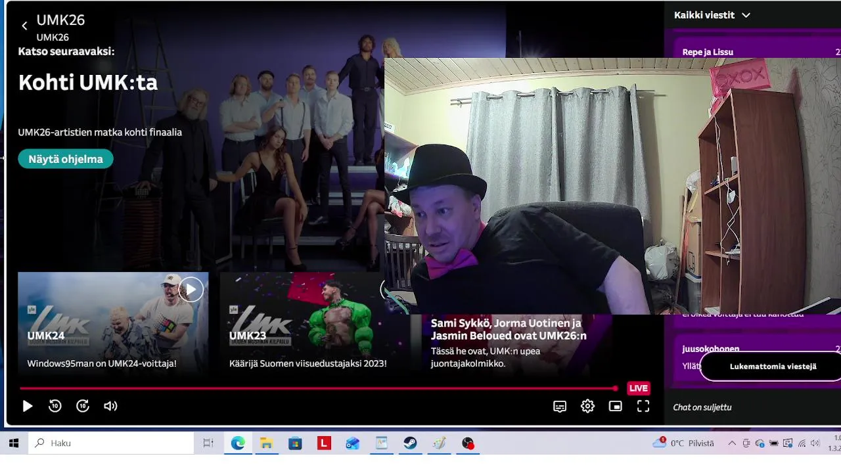841x473 pixels.
Task: Open Wi-Fi network tray icon
Action: click(802, 443)
